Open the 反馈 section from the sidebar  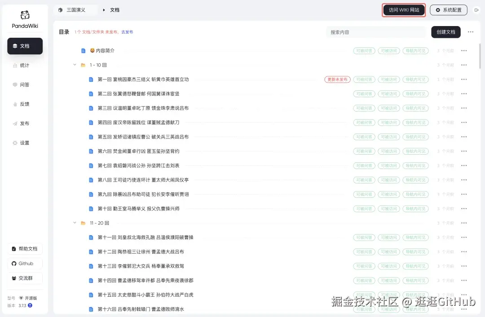click(x=25, y=104)
